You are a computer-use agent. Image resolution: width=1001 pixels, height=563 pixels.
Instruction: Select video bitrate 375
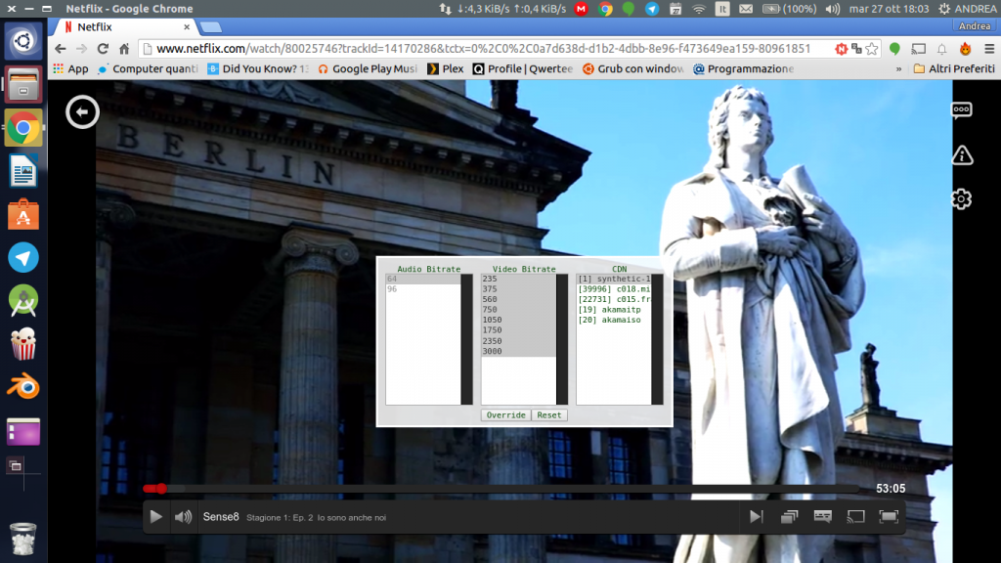(518, 289)
